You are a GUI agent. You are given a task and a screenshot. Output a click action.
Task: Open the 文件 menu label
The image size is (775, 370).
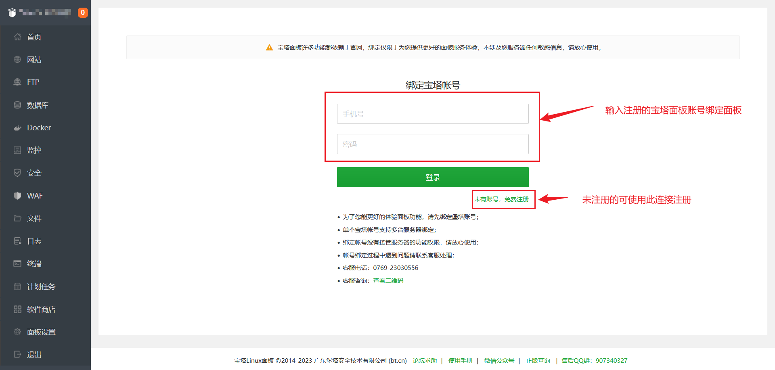34,218
